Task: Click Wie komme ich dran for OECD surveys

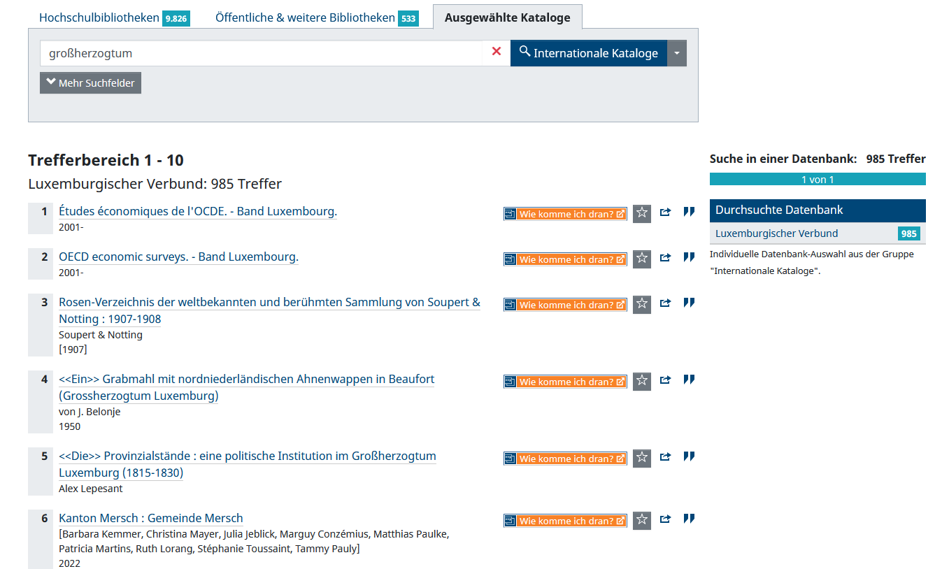Action: [x=565, y=259]
